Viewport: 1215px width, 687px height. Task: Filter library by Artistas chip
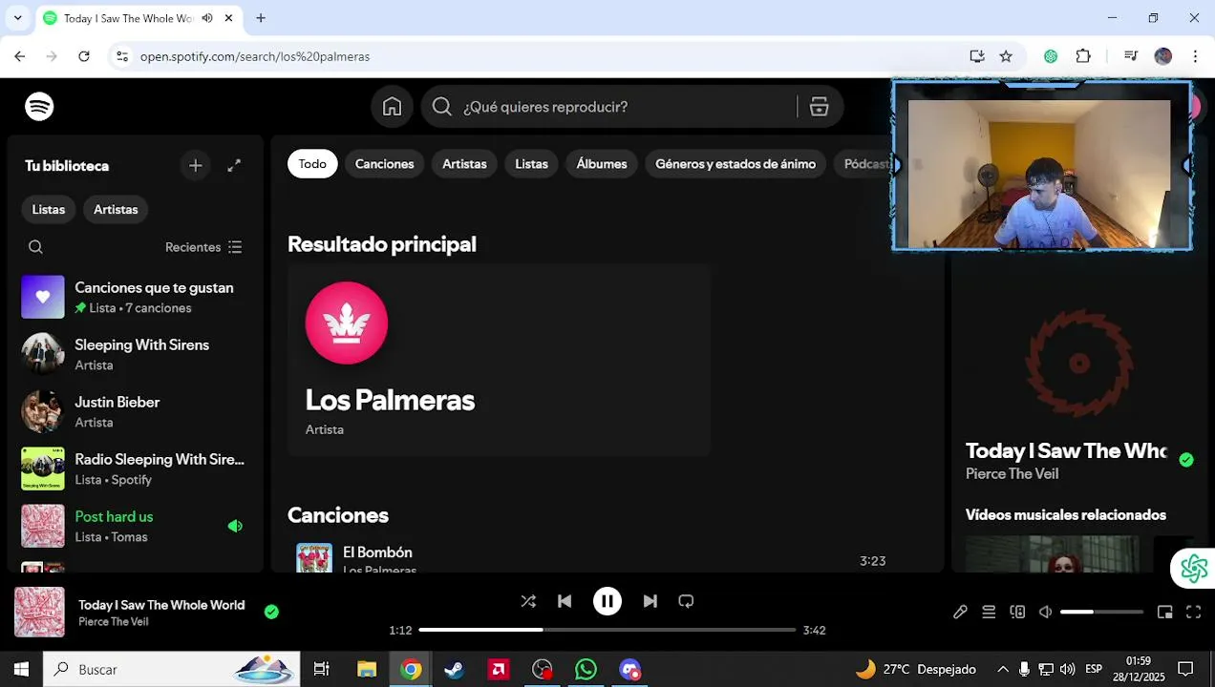(116, 210)
